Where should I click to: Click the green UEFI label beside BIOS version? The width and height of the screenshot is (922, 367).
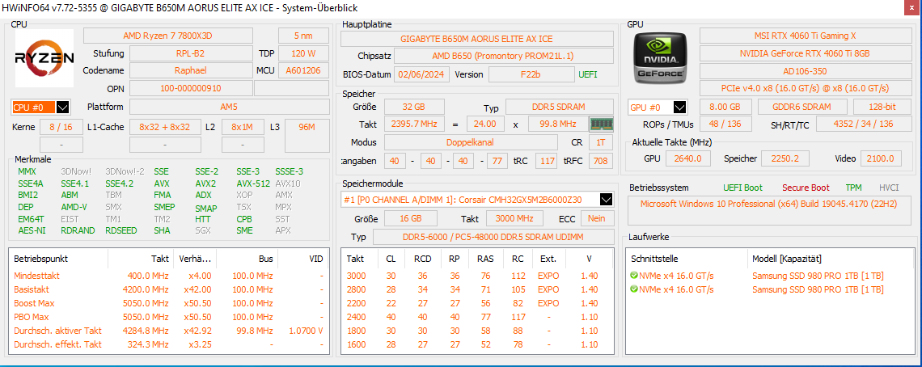(x=588, y=74)
